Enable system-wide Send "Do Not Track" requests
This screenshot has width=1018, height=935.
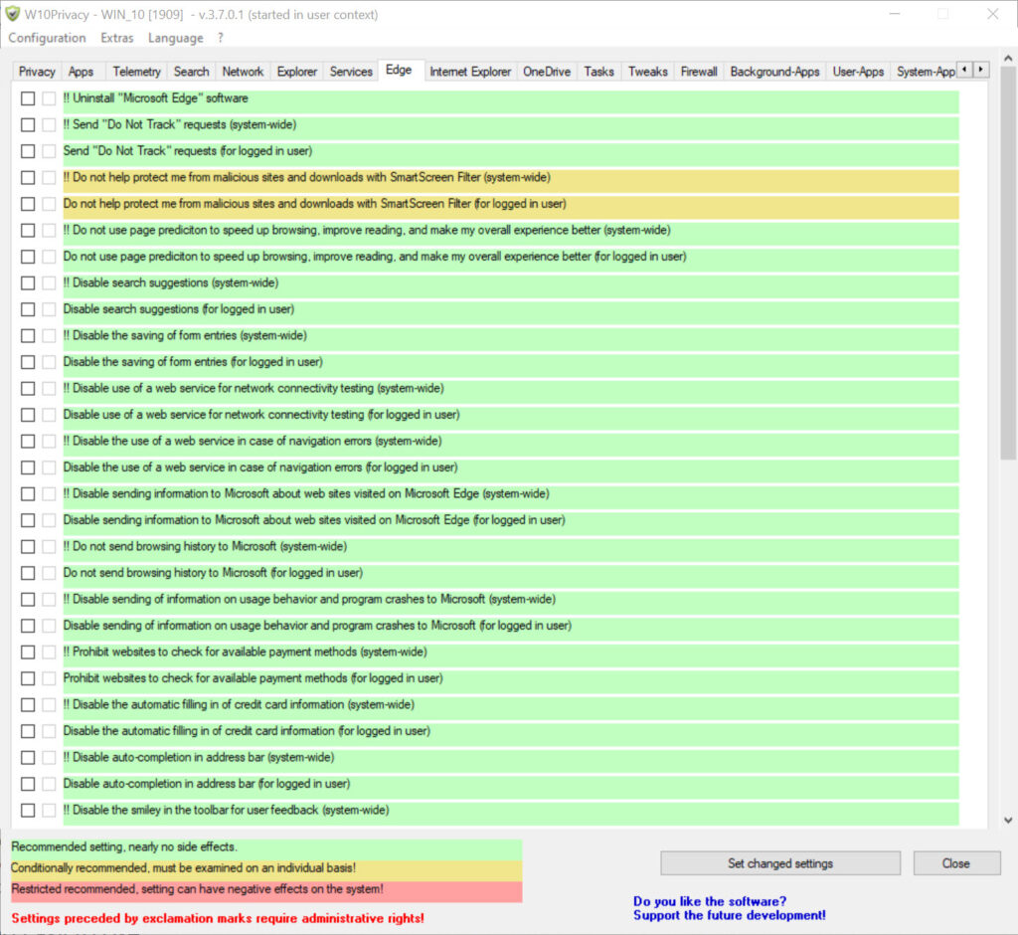point(28,125)
